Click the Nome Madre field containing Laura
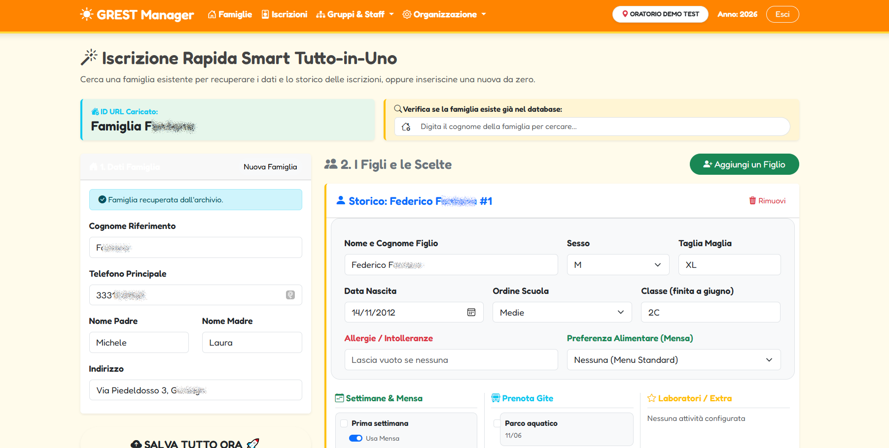 point(252,343)
